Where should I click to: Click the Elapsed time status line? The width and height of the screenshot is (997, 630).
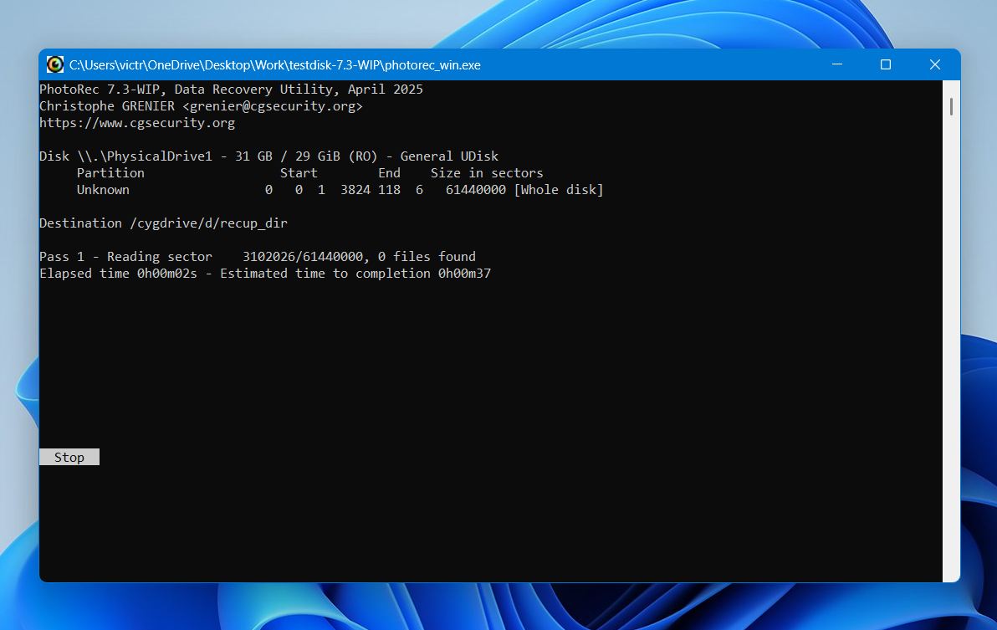pyautogui.click(x=265, y=273)
